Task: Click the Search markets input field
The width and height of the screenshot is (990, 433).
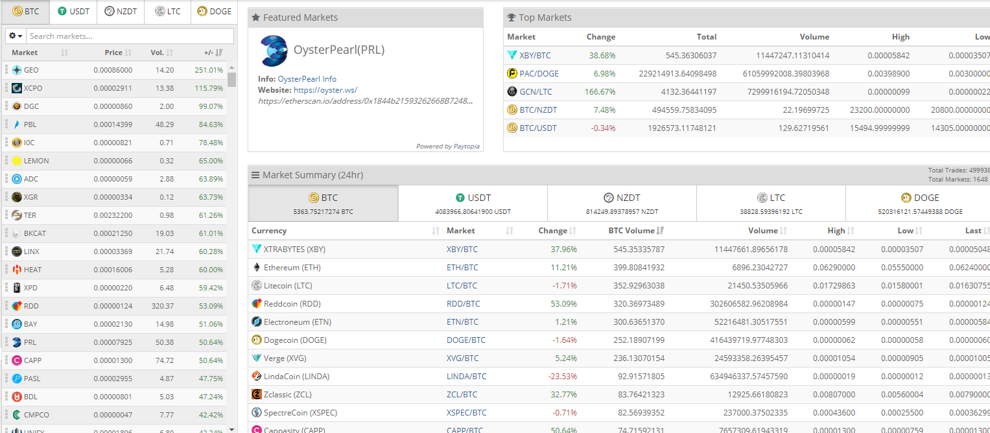Action: point(130,36)
